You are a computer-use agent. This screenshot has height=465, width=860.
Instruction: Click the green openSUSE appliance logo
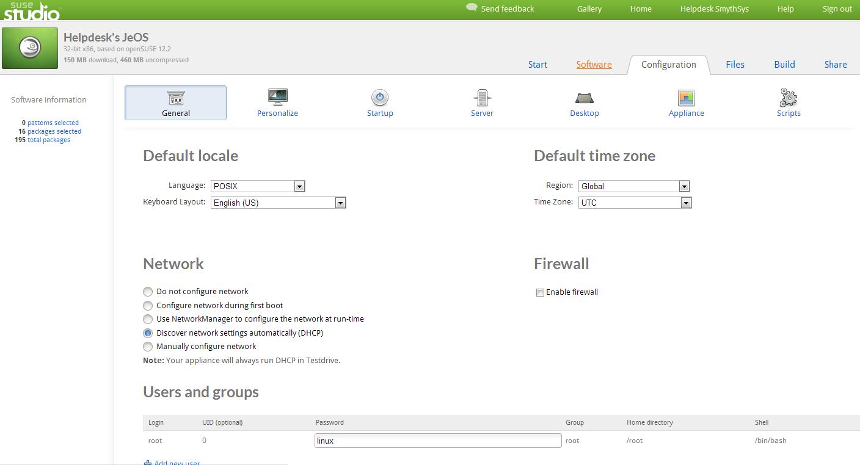(30, 48)
